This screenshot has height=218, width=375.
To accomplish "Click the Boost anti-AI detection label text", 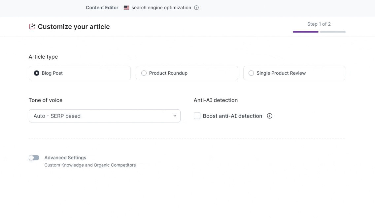I will point(232,116).
